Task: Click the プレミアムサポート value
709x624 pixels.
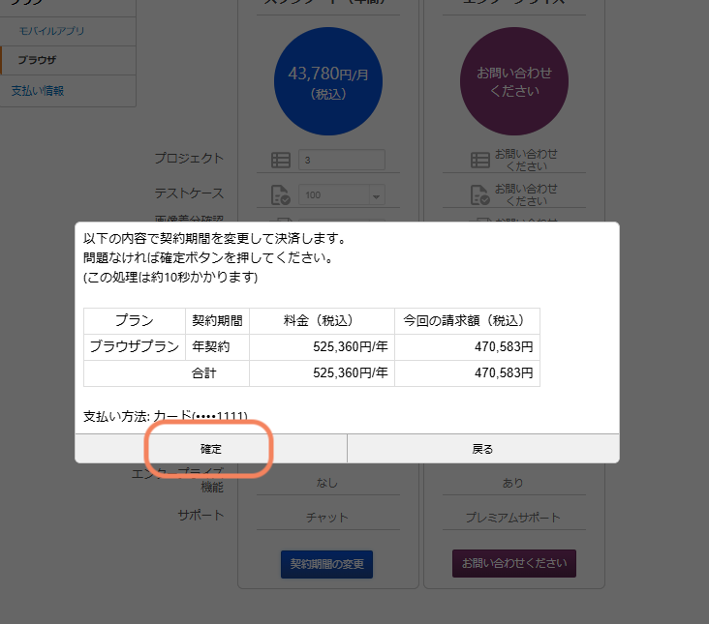Action: [513, 518]
